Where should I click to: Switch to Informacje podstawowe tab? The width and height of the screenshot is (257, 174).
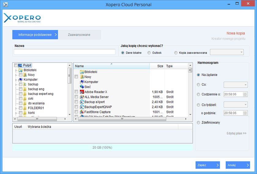[x=35, y=35]
